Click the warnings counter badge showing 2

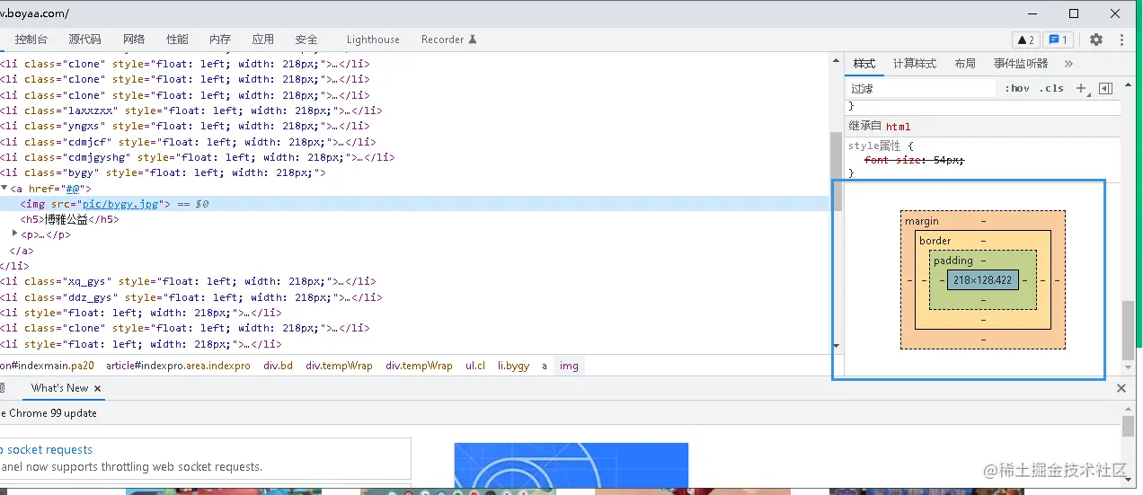tap(1025, 40)
